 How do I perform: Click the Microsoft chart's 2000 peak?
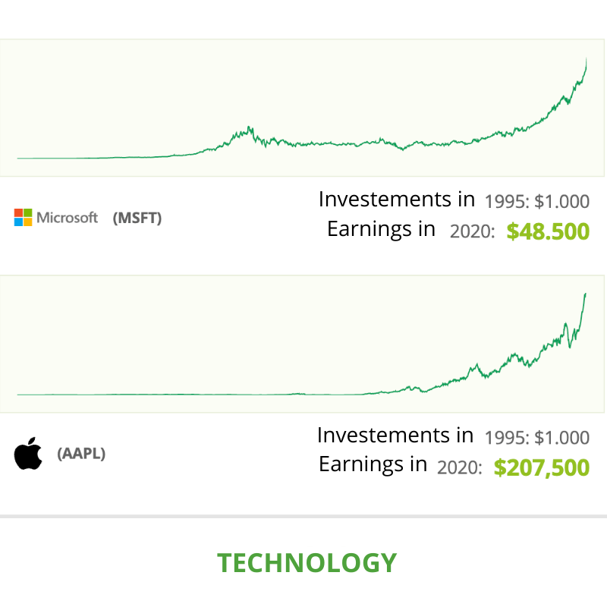[x=250, y=128]
